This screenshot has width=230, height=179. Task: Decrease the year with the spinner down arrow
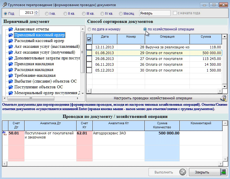click(36, 14)
